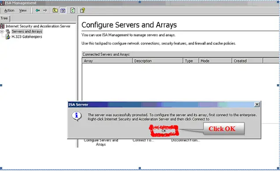Sort by the Description column header
Viewport: 280px width, 171px height.
[x=158, y=61]
